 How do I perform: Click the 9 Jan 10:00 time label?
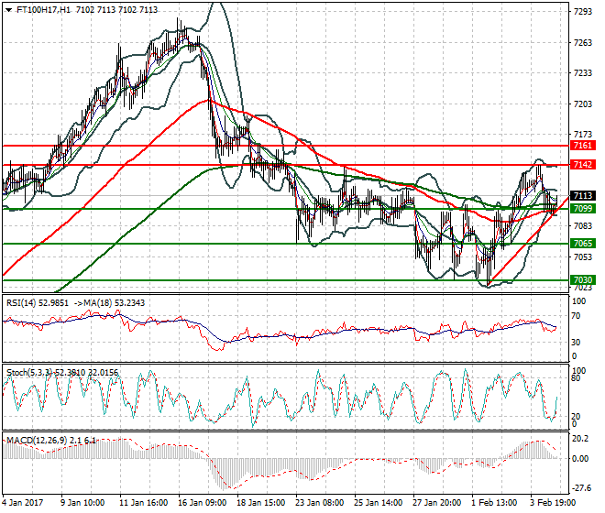[x=82, y=503]
